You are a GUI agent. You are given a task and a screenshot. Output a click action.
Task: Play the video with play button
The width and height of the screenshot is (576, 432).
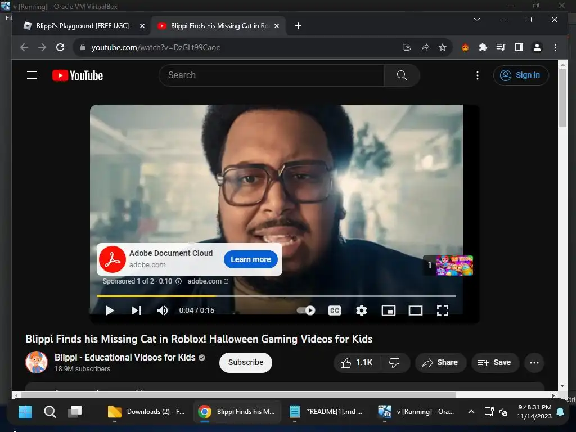(x=109, y=310)
